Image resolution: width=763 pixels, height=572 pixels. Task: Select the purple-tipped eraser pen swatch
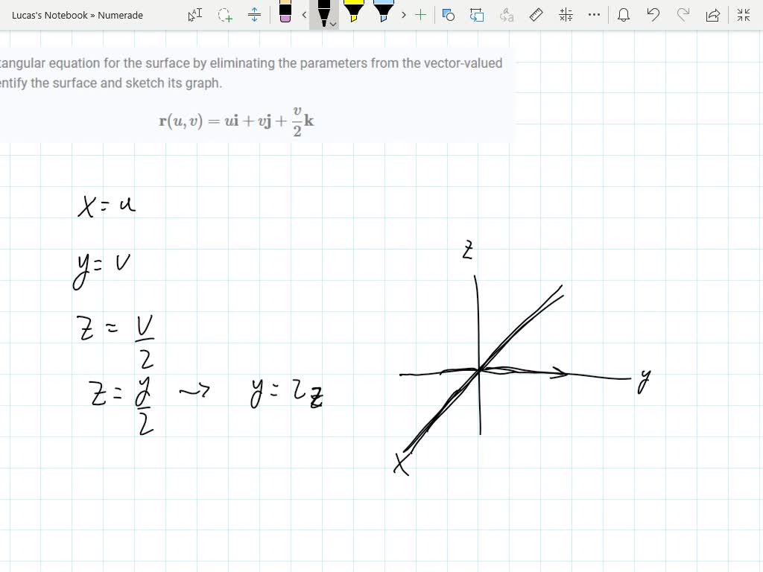point(284,15)
